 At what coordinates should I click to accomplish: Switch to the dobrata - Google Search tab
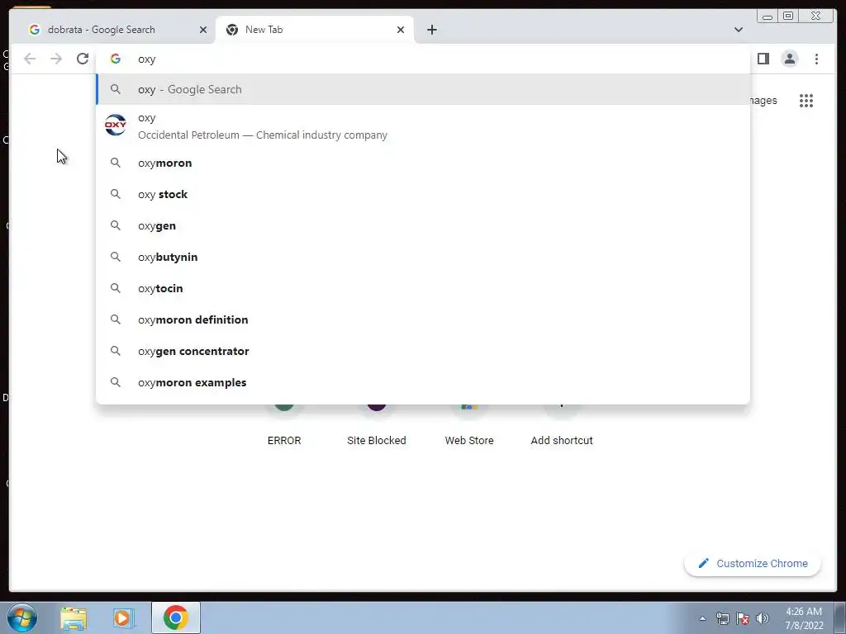pos(117,30)
